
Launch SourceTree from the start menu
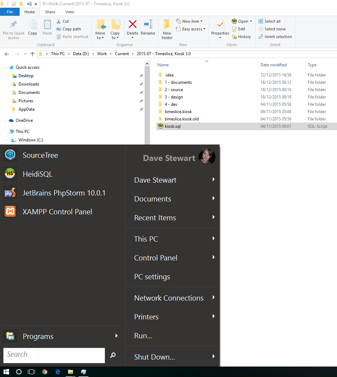[x=40, y=155]
